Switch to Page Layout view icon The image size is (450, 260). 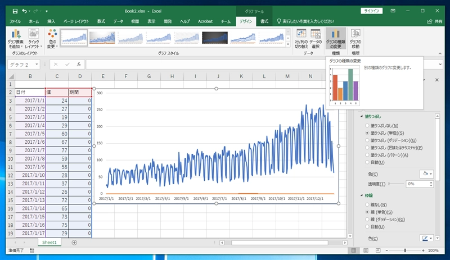[x=366, y=250]
